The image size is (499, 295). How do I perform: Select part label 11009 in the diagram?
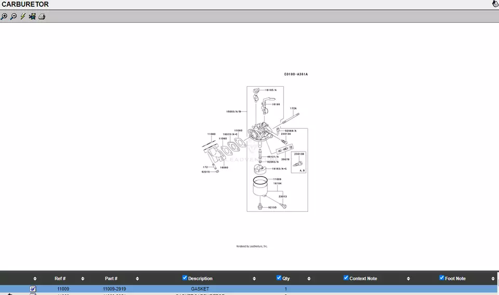click(277, 179)
